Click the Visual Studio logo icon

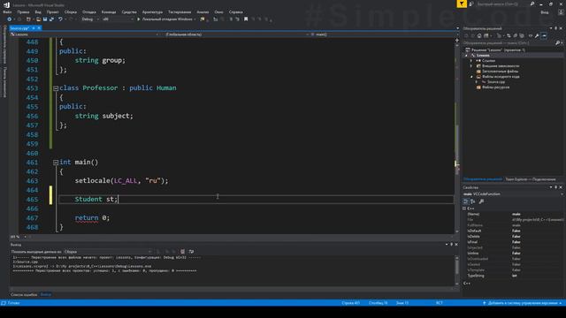coord(6,4)
